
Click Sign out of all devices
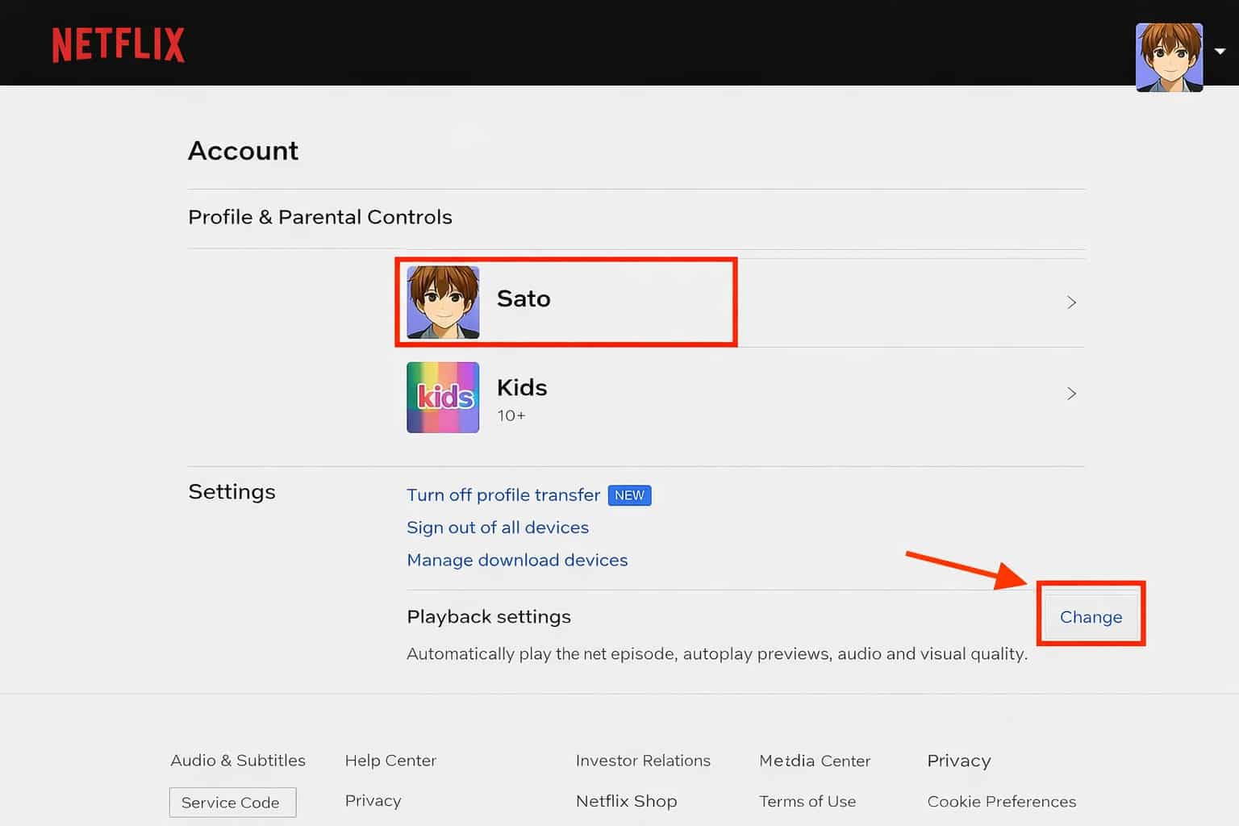tap(497, 527)
